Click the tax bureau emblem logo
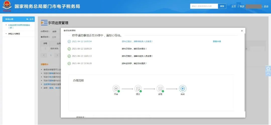The height and width of the screenshot is (125, 271). pyautogui.click(x=7, y=6)
